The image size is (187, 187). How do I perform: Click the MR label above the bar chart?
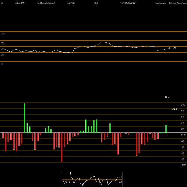click(x=167, y=97)
